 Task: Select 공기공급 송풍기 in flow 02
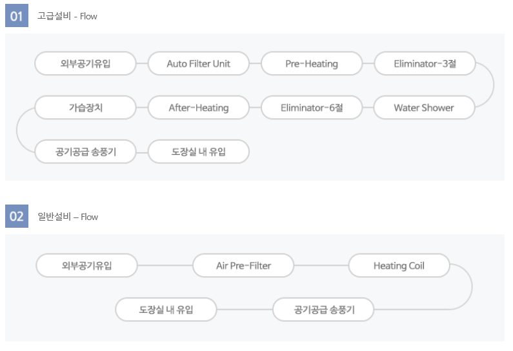tap(323, 310)
